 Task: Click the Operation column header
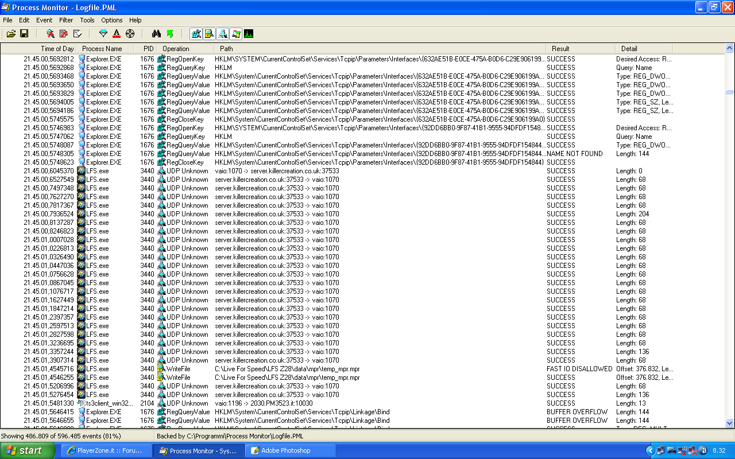[x=186, y=49]
